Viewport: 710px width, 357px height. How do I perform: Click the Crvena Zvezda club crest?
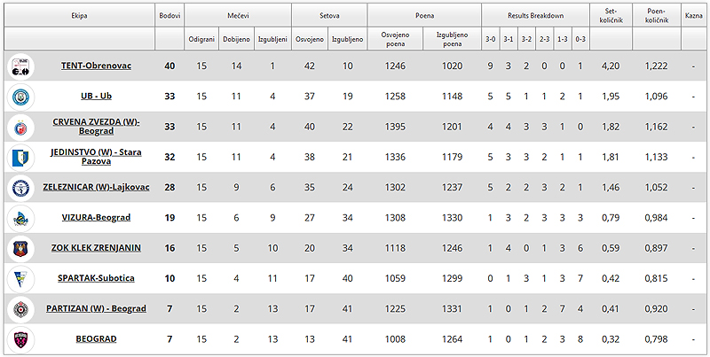click(20, 127)
